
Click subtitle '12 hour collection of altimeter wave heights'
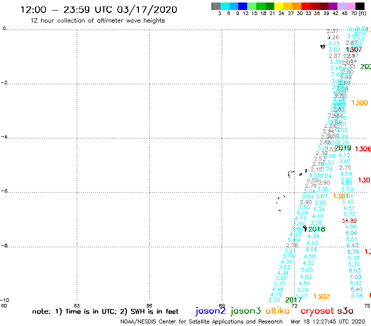pyautogui.click(x=97, y=21)
